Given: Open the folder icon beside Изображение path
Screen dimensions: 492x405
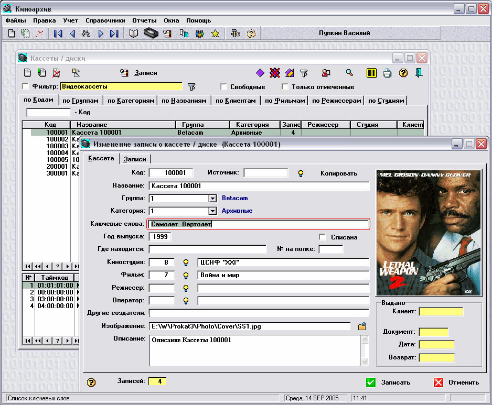Looking at the screenshot, I should 362,326.
